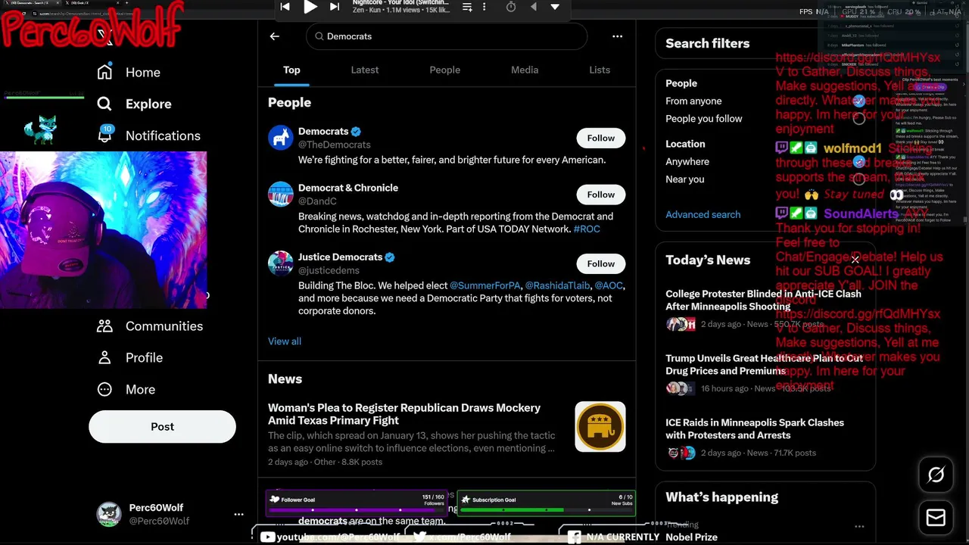Open the Profile person icon
Image resolution: width=969 pixels, height=545 pixels.
(x=104, y=357)
